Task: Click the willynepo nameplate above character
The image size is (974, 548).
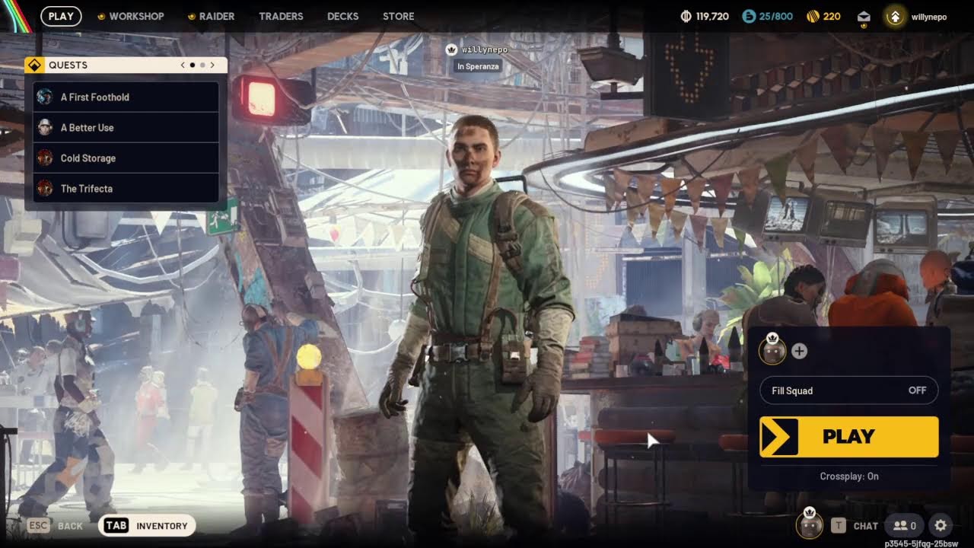Action: 485,49
